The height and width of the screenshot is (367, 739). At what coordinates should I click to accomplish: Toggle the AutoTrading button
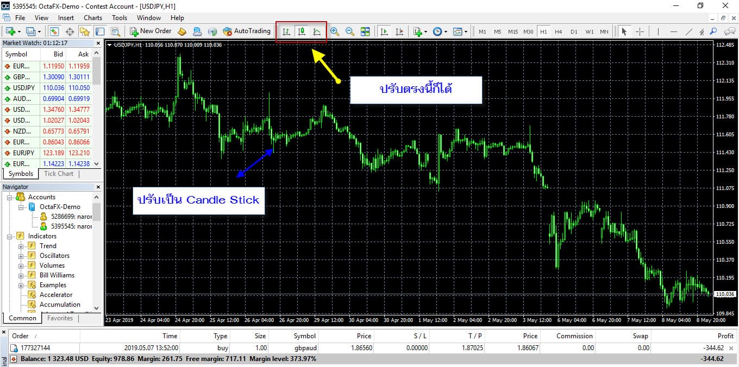click(x=246, y=31)
